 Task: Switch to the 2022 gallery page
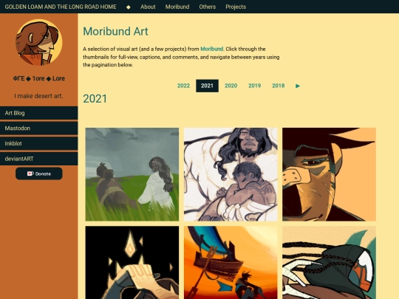point(183,86)
